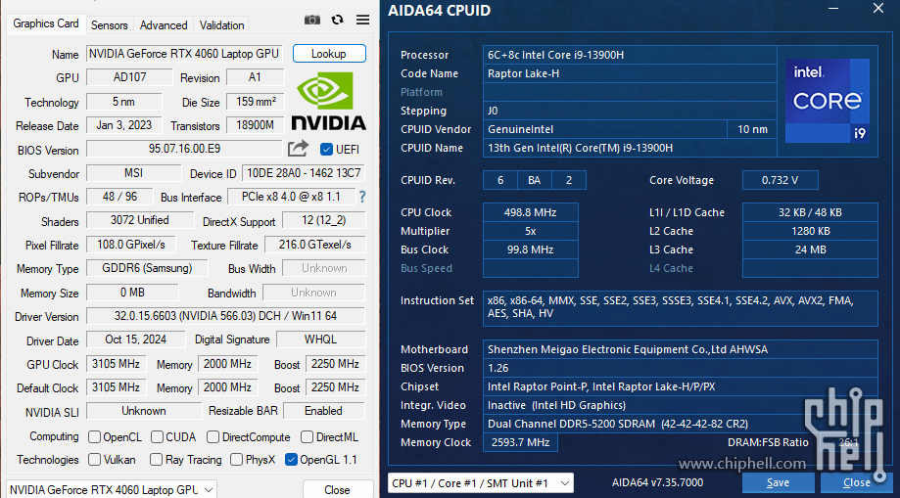
Task: Take a GPU-Z screenshot with the camera icon
Action: 312,21
